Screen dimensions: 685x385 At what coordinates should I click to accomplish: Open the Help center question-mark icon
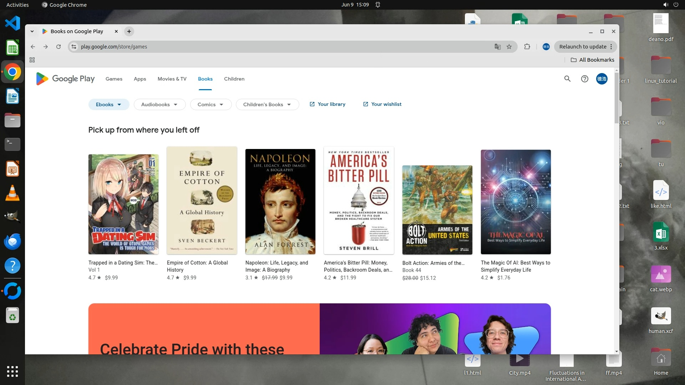(x=584, y=79)
